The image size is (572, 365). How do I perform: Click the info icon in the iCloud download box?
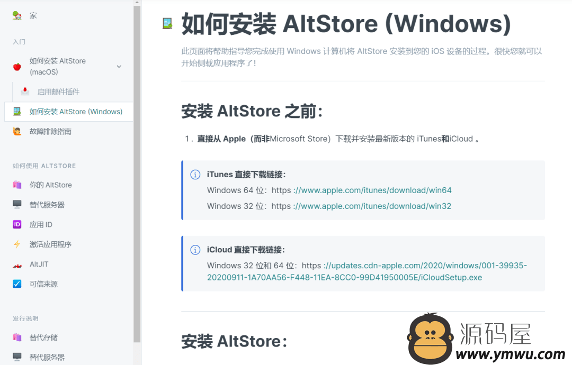(x=195, y=250)
